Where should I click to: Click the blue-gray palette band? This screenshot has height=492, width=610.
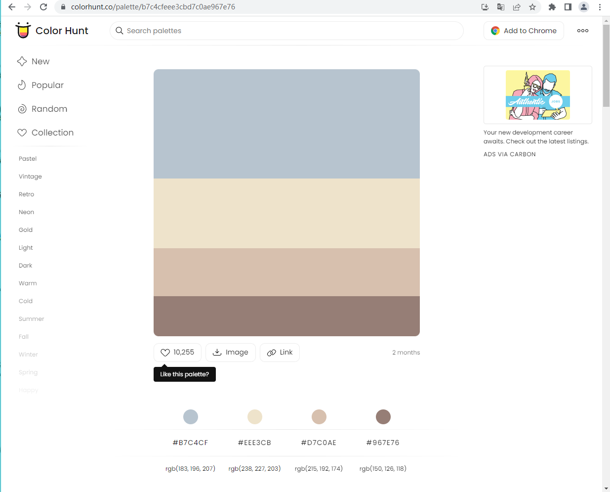click(286, 124)
